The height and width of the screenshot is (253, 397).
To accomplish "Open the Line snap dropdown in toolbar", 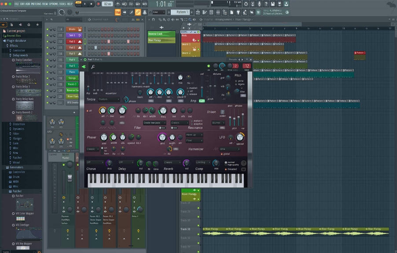I will tap(159, 12).
